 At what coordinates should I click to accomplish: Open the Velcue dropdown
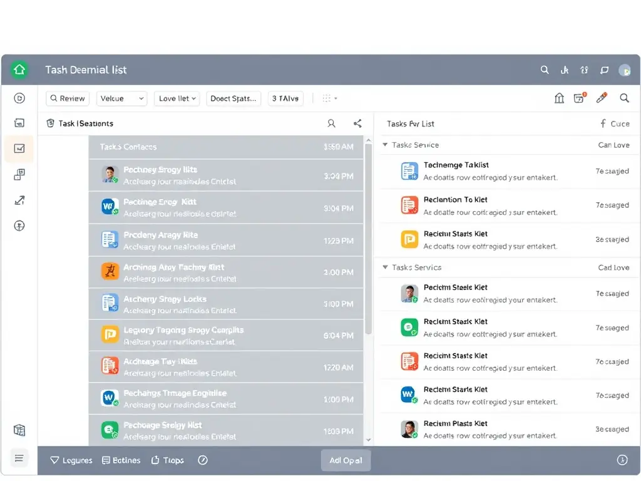121,98
